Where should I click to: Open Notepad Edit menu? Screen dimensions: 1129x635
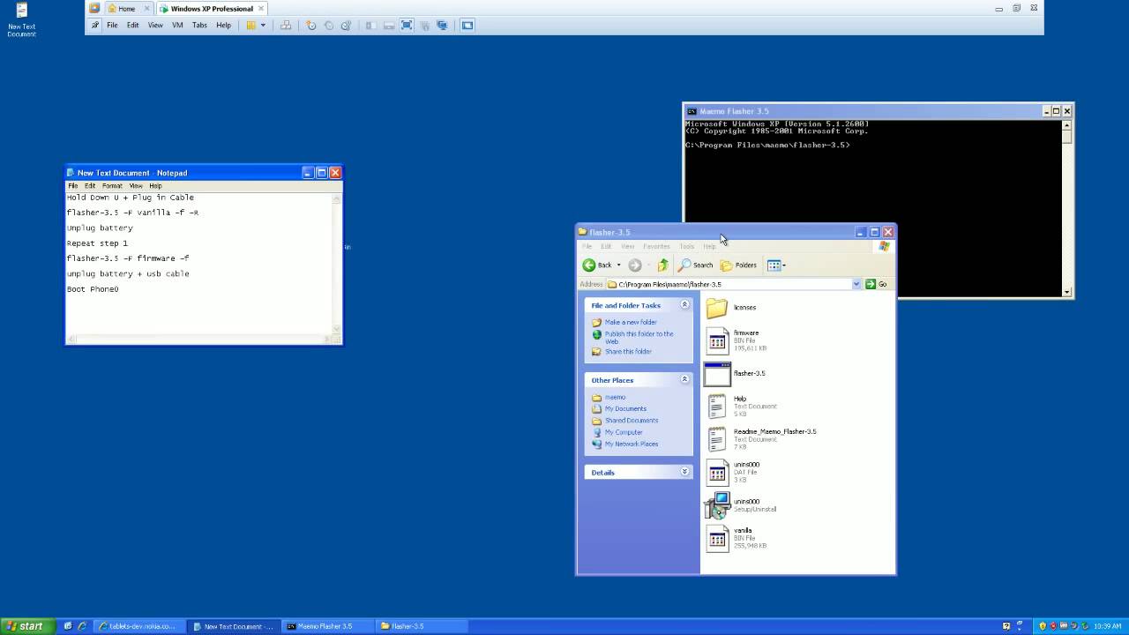tap(90, 186)
